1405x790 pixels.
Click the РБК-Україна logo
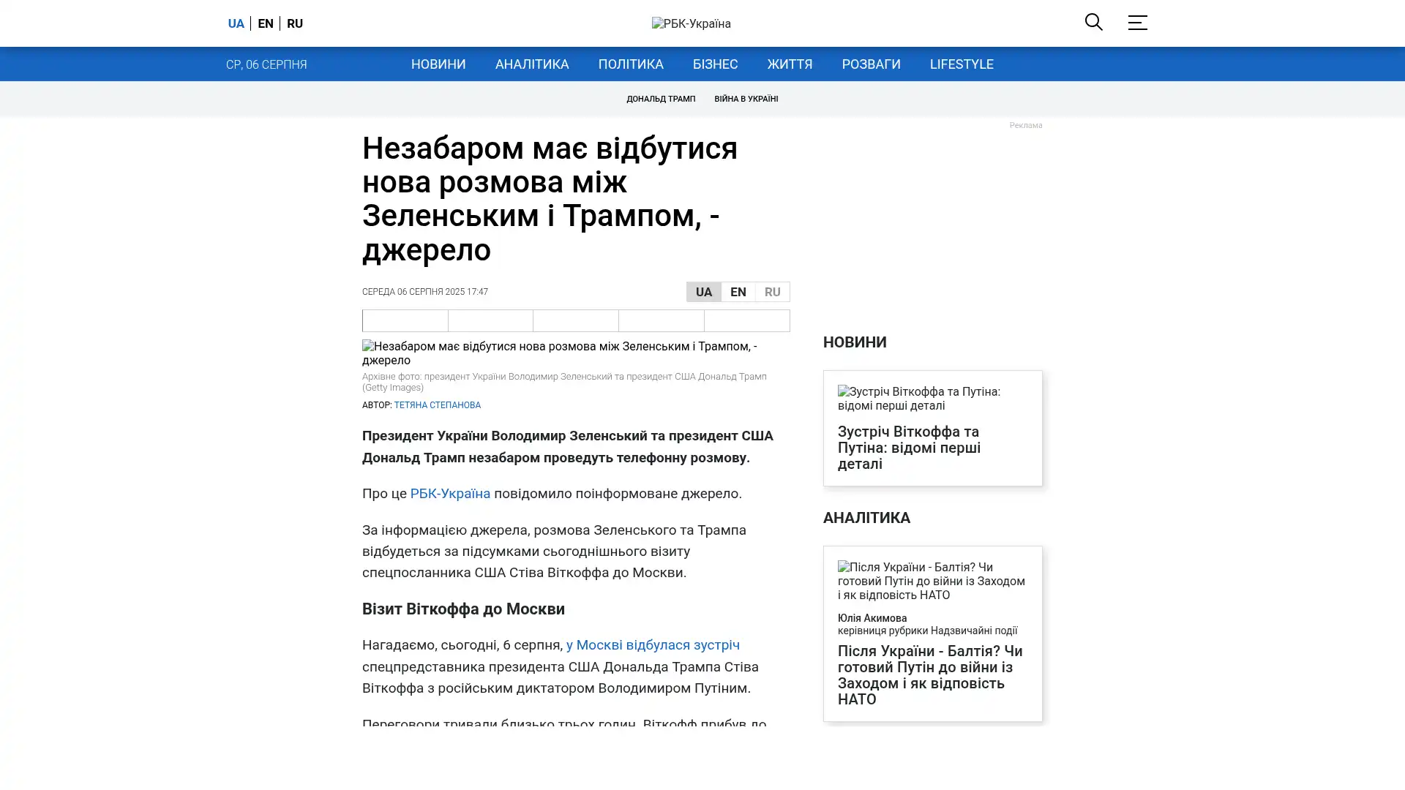coord(691,23)
